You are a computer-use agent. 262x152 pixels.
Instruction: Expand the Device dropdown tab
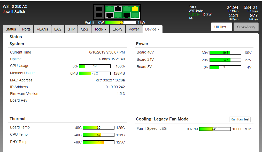click(x=152, y=29)
